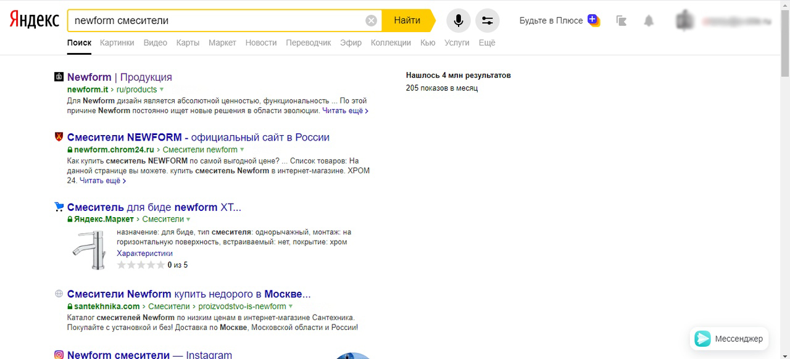Click the bidet faucet product thumbnail

[x=89, y=250]
